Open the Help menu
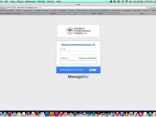The width and height of the screenshot is (156, 117). (x=58, y=1)
